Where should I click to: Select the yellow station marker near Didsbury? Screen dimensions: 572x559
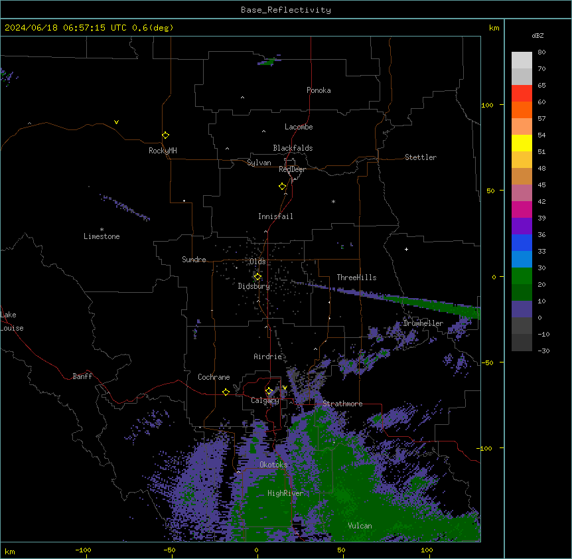(x=257, y=277)
